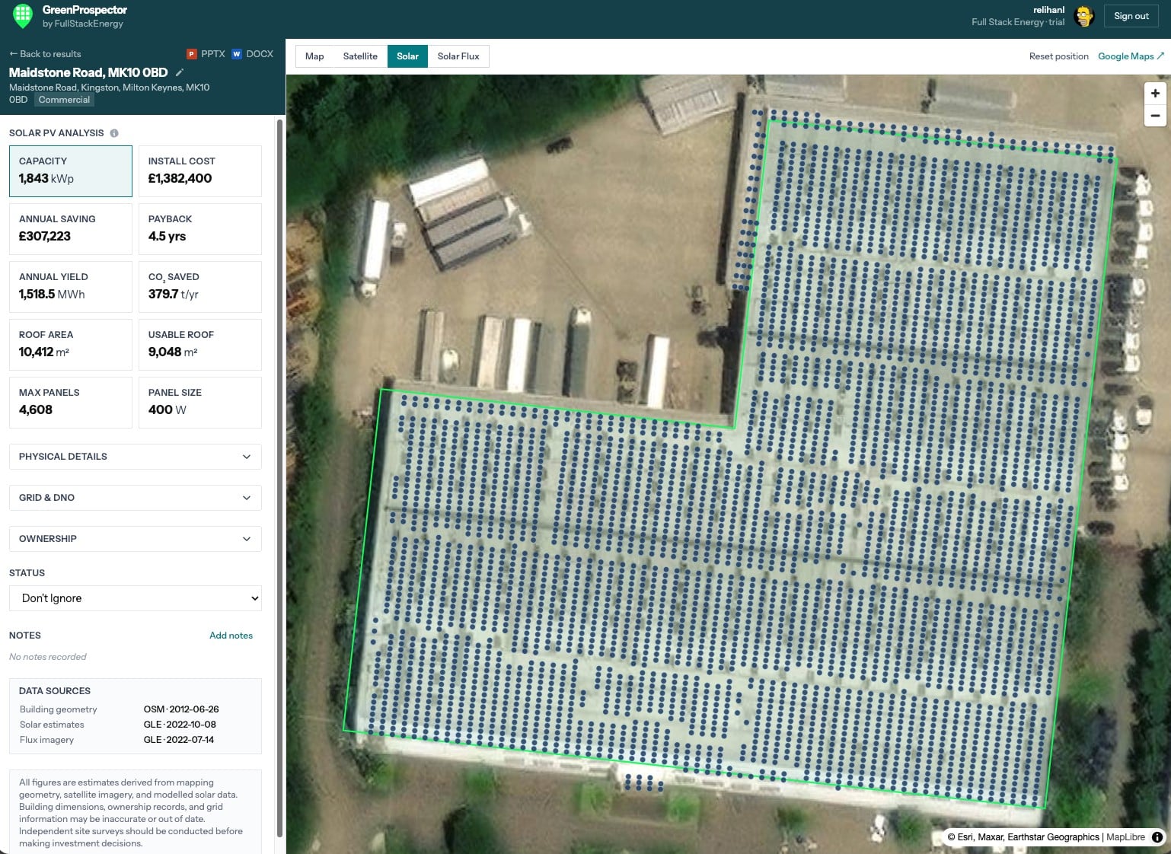The height and width of the screenshot is (854, 1171).
Task: Switch to the Map view tab
Action: click(x=314, y=56)
